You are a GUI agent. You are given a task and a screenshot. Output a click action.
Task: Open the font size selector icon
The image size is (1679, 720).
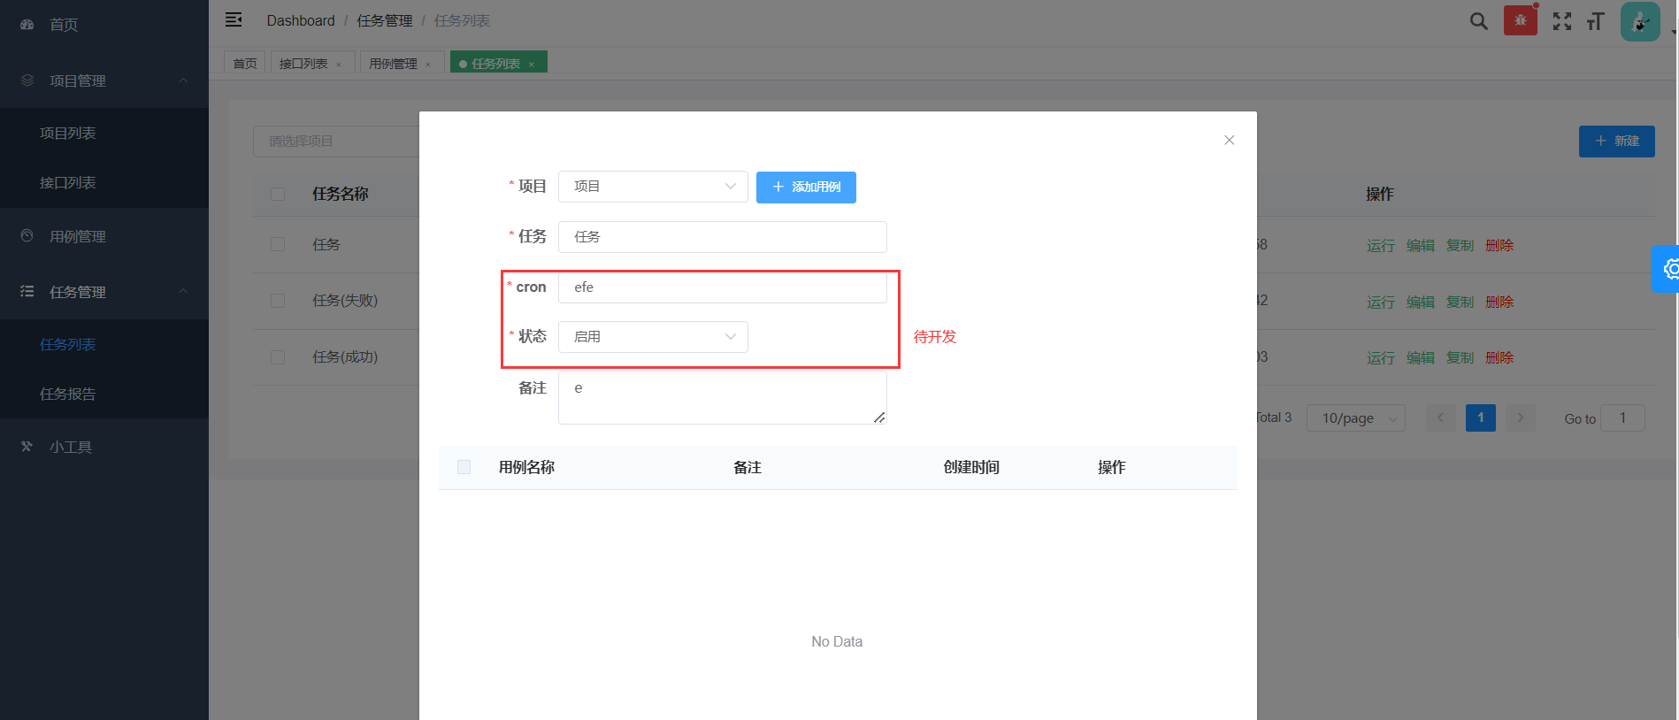point(1595,21)
